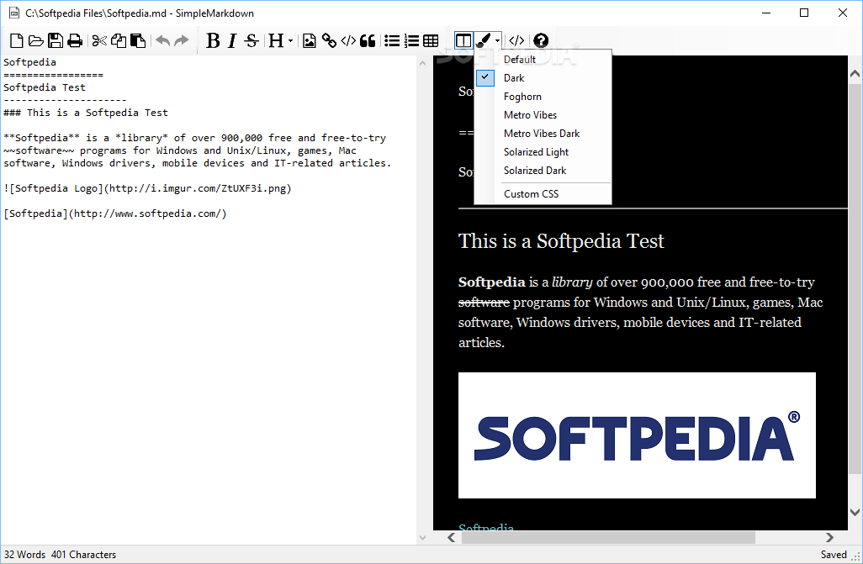Click the resize grip in status bar corner
The image size is (863, 564).
point(856,556)
